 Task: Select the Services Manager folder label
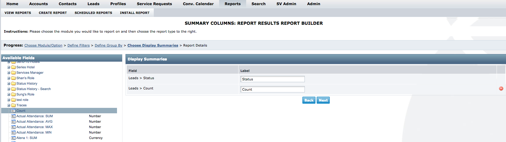point(30,73)
